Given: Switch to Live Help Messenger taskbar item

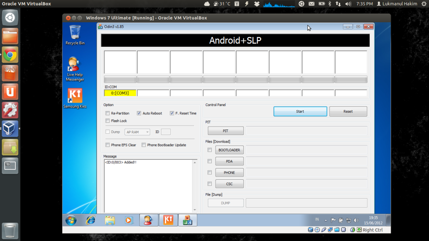Looking at the screenshot, I should (148, 220).
